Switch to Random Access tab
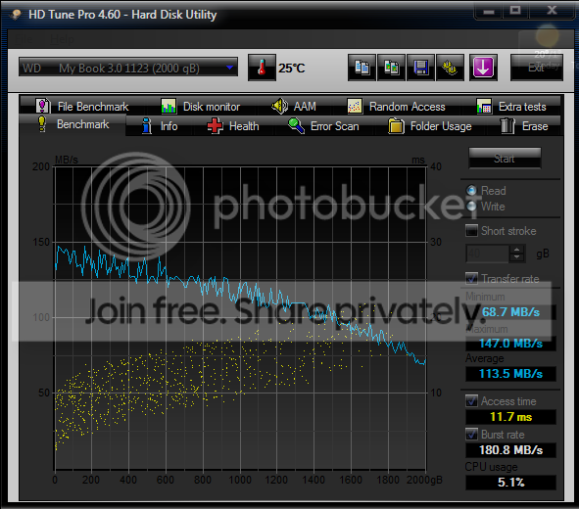 coord(396,107)
